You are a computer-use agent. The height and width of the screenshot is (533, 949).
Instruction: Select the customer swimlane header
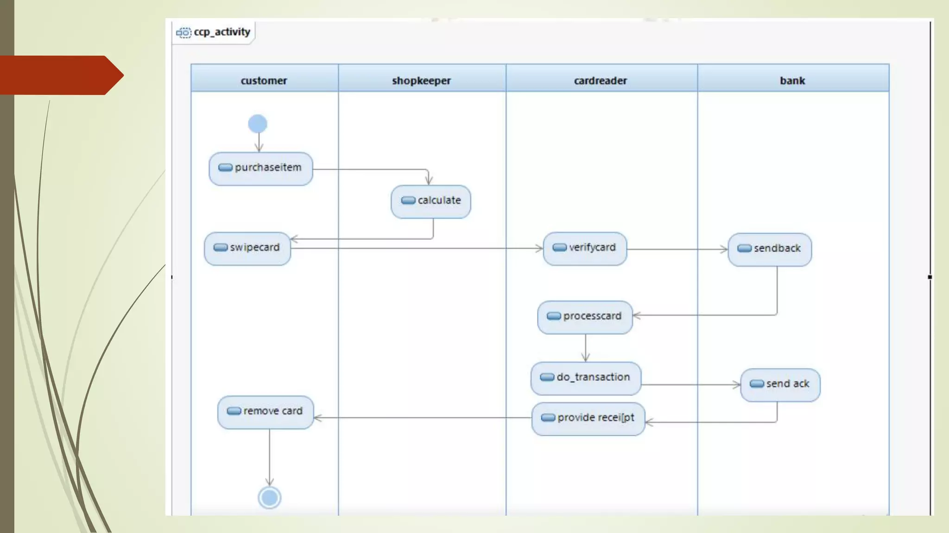coord(264,80)
